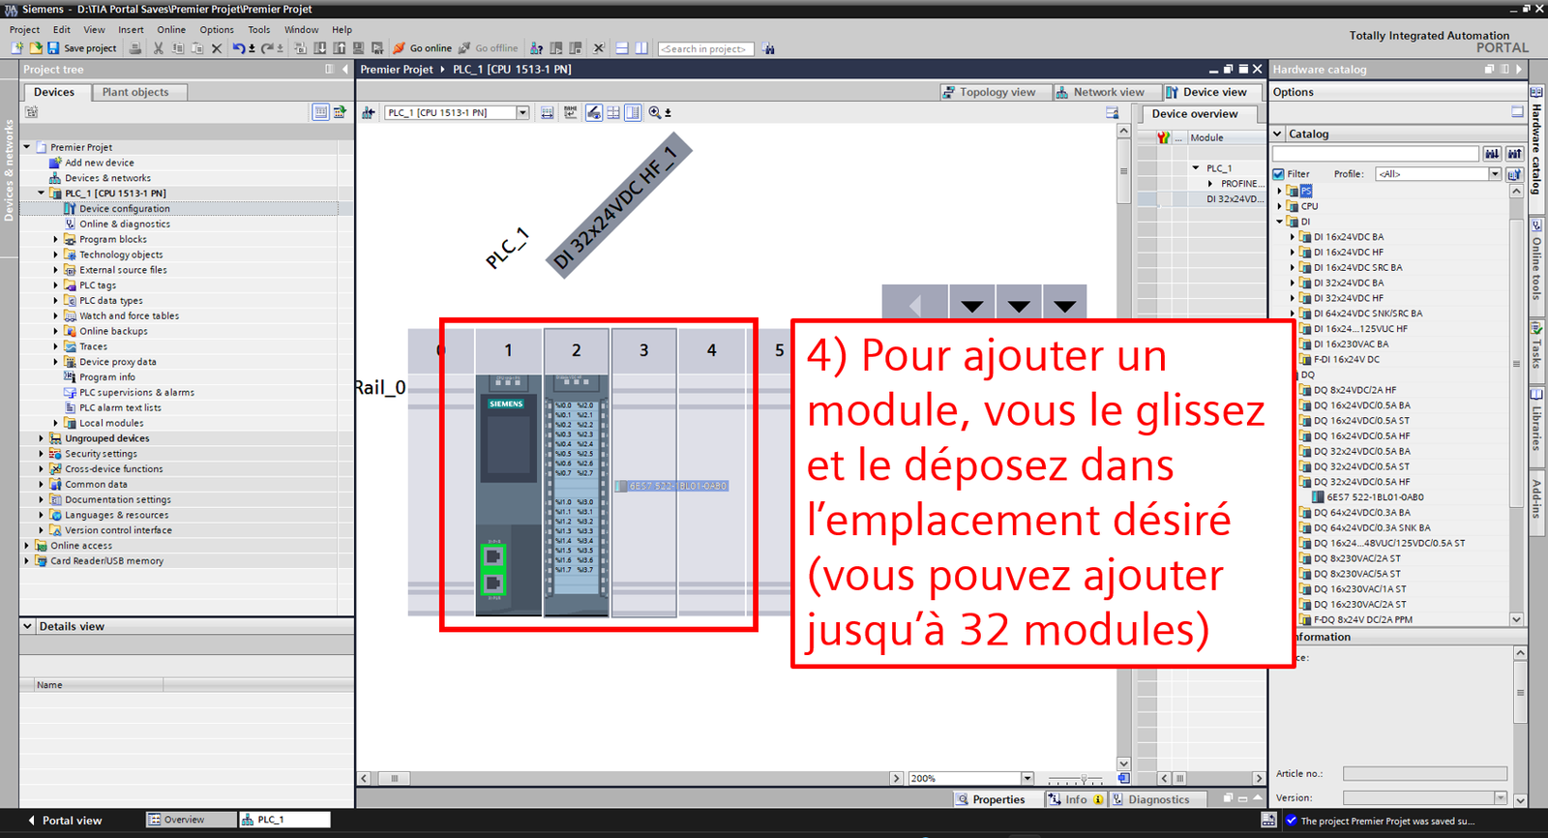The width and height of the screenshot is (1548, 838).
Task: Click the catalog search up icon
Action: [x=1514, y=154]
